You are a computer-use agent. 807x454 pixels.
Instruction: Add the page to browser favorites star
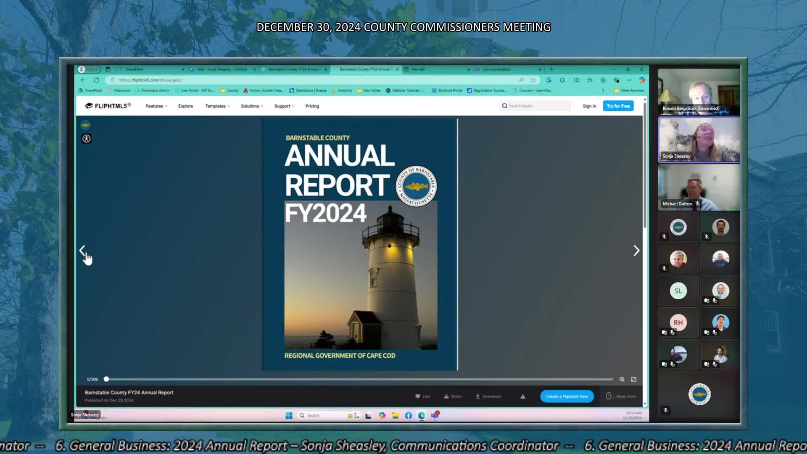click(533, 80)
